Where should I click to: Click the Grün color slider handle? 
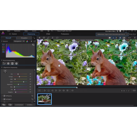(x=24, y=82)
